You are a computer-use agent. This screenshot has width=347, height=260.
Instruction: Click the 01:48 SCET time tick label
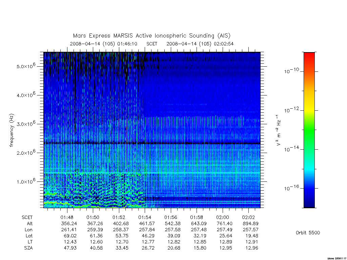67,218
